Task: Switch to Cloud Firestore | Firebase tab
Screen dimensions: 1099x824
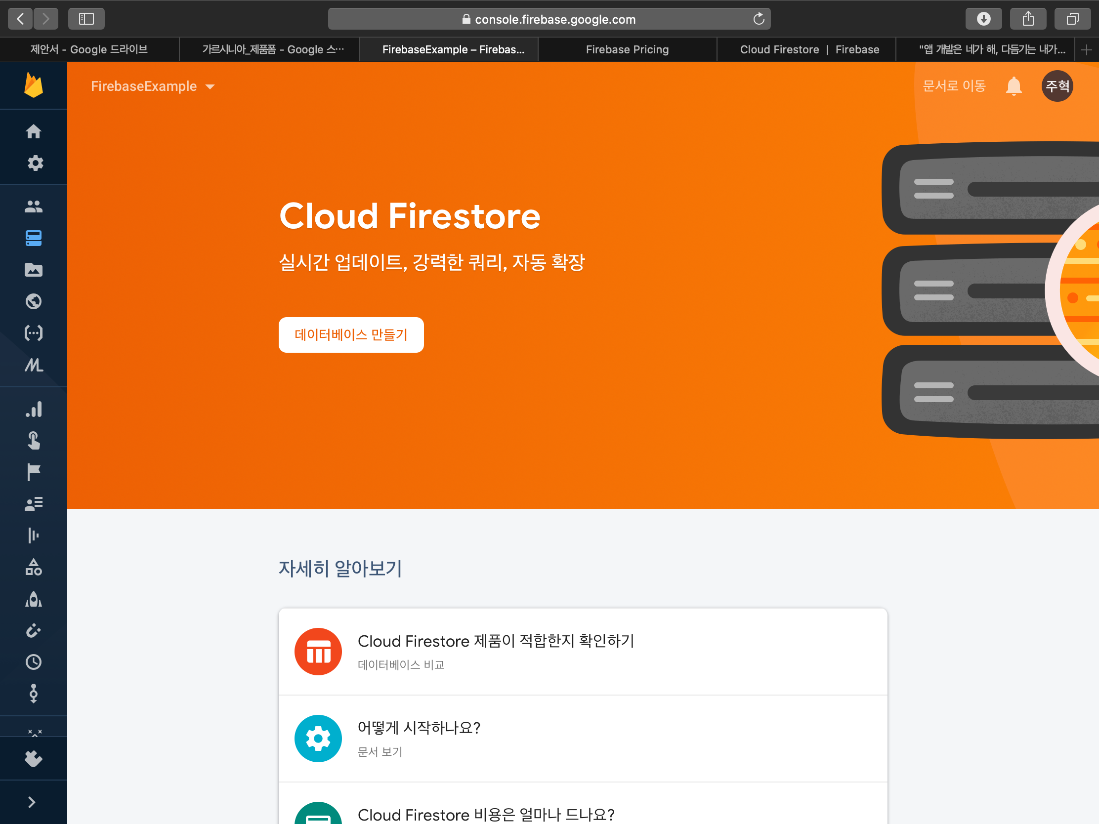Action: point(809,50)
